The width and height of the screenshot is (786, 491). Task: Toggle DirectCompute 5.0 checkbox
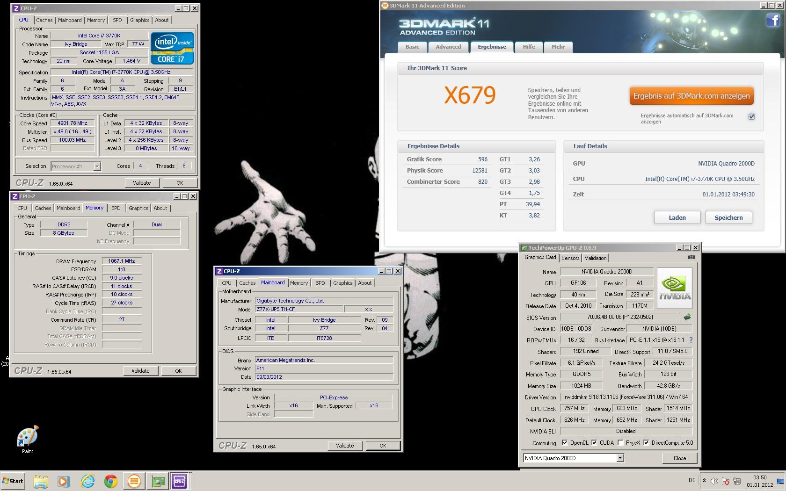pos(646,443)
